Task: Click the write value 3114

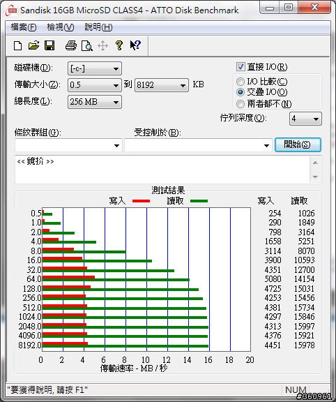Action: point(273,251)
